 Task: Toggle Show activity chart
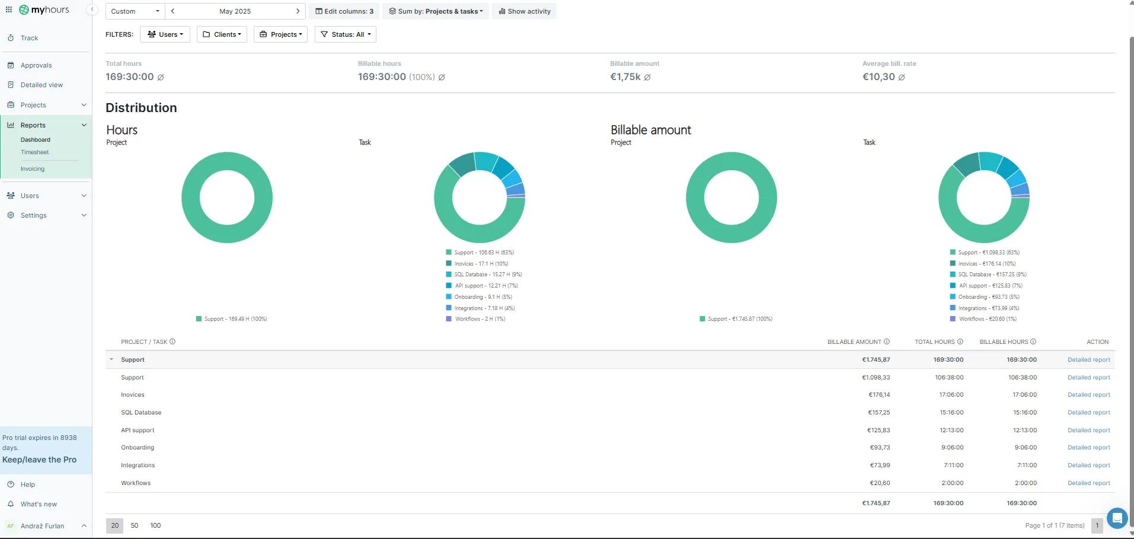click(x=525, y=11)
